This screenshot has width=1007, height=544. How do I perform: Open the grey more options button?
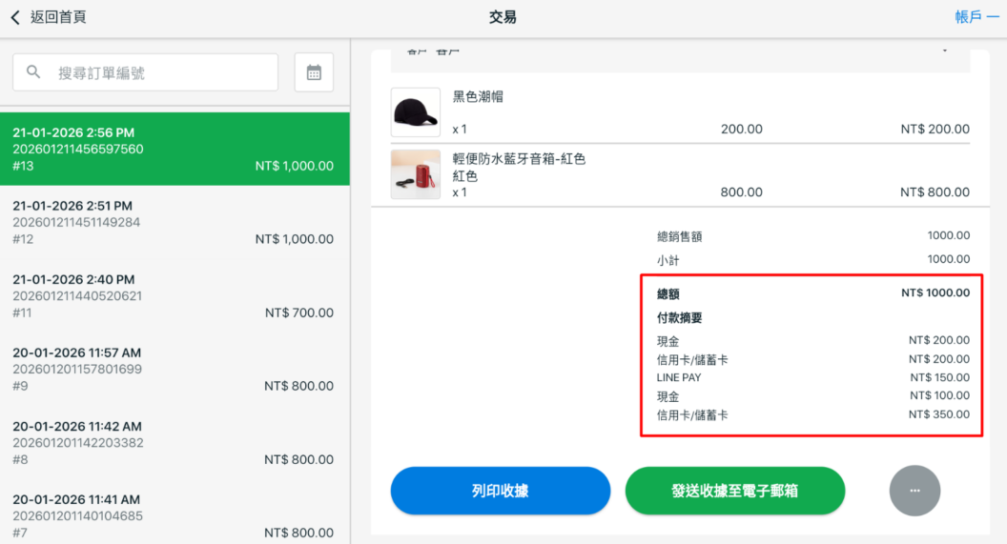[x=915, y=491]
